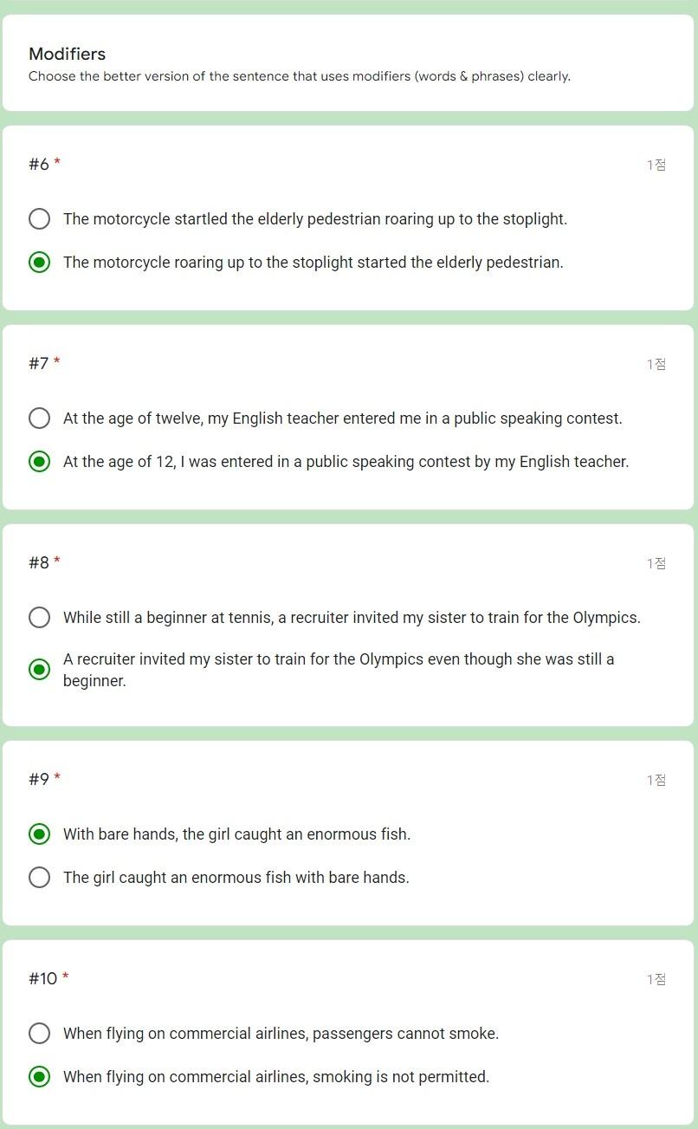Click the question #8 heading
Screen dimensions: 698x1129
[41, 562]
